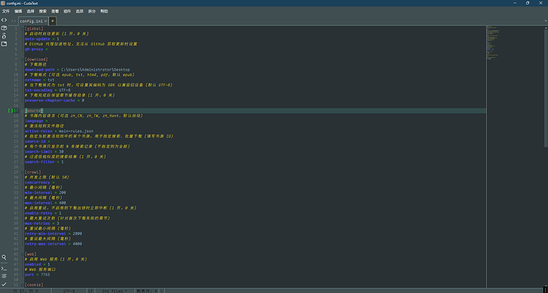Change tab size via 制表符 status cell
This screenshot has width=548, height=293.
[147, 291]
